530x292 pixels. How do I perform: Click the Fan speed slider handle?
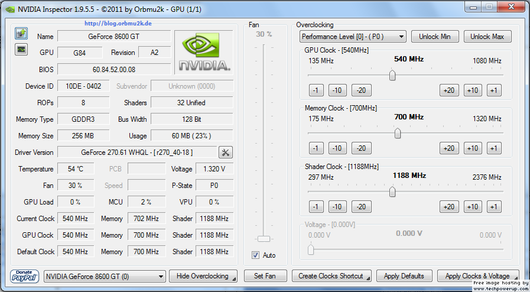(264, 239)
